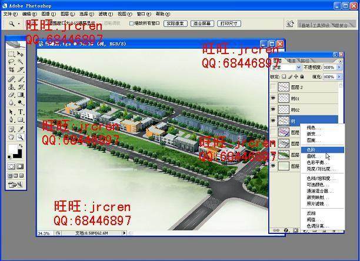Open the opacity slider arrow
360x261 pixels.
[x=339, y=67]
